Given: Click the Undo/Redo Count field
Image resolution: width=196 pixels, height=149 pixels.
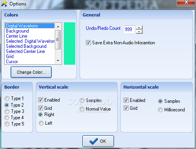Looking at the screenshot, I should point(129,29).
